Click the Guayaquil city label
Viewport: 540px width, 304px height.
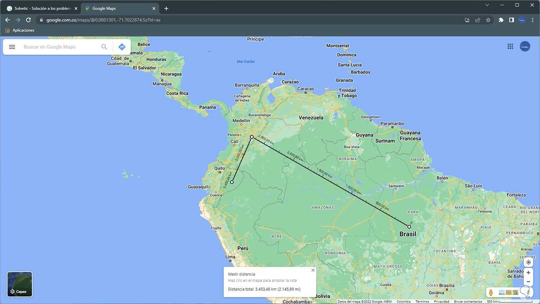coord(198,187)
